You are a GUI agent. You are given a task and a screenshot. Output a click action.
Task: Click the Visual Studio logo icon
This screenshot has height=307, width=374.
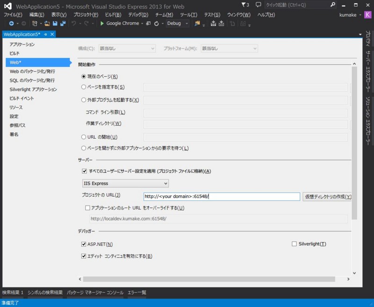point(8,6)
